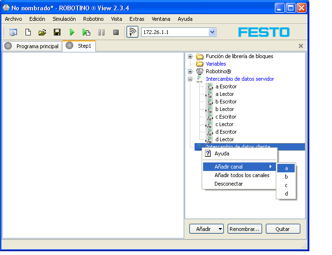Click the Ayuda question mark icon

208,153
